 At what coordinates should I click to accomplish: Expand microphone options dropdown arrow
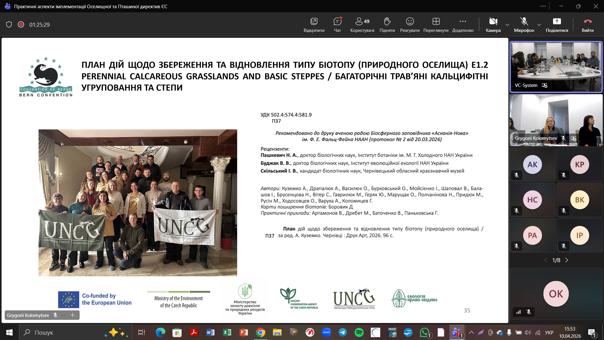(539, 25)
